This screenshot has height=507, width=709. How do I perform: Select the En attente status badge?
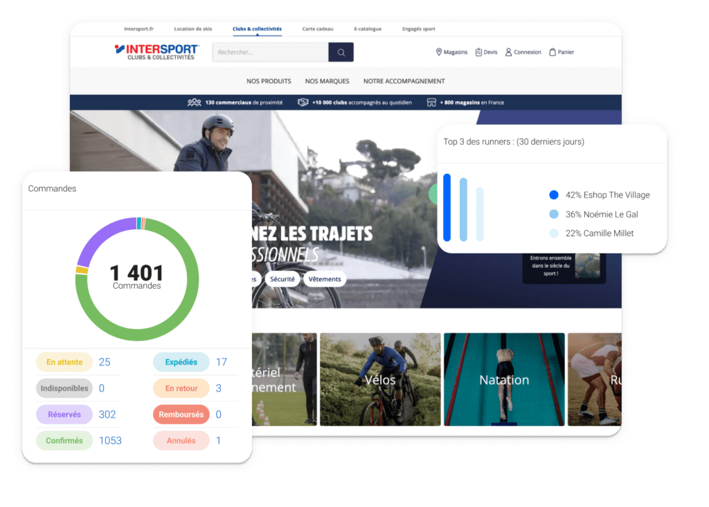(64, 362)
